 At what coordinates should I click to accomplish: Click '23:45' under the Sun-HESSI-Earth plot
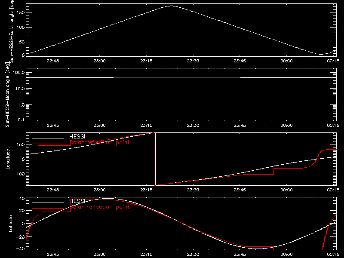pyautogui.click(x=240, y=61)
